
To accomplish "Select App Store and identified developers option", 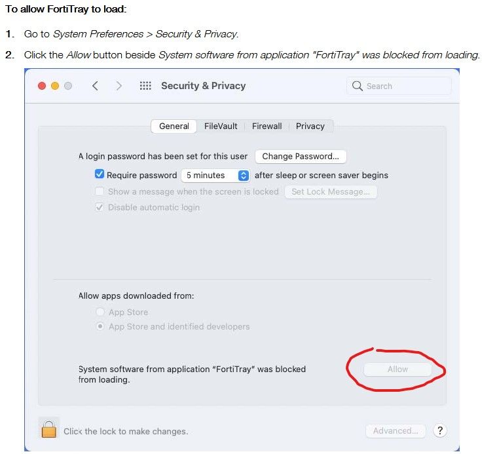I will click(x=100, y=326).
